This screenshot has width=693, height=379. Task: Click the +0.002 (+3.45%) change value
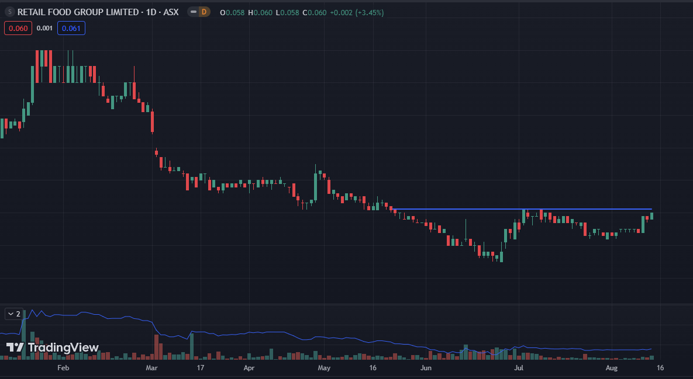tap(357, 12)
